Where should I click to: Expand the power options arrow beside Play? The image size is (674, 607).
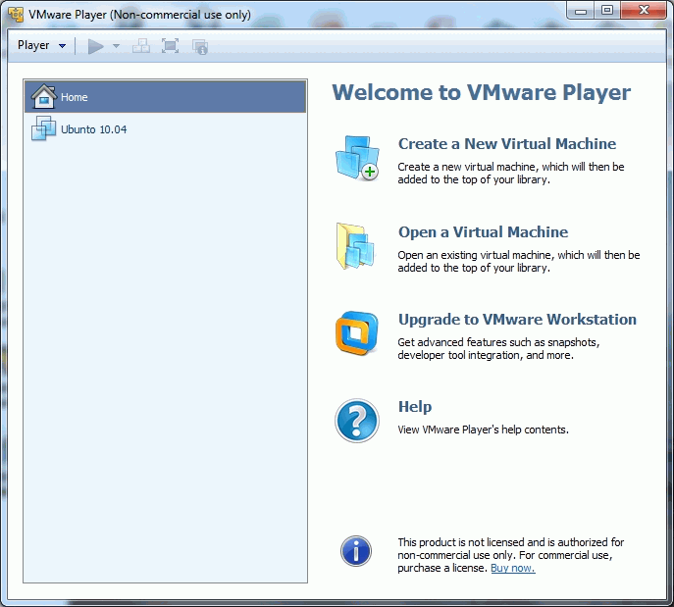pyautogui.click(x=116, y=46)
